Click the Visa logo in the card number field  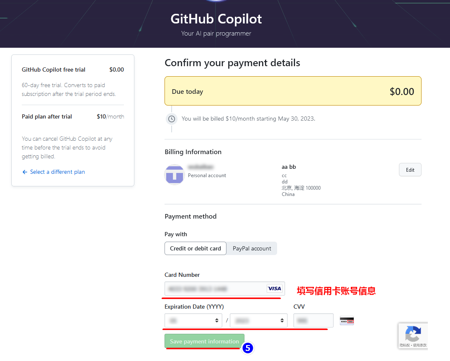(x=275, y=289)
